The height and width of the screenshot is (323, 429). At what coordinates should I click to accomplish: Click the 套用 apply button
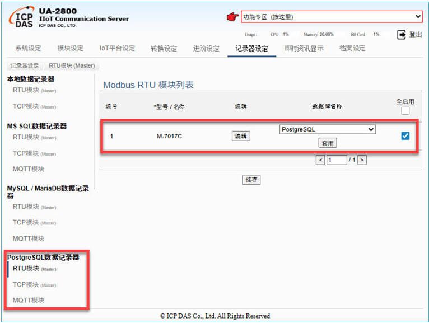coord(328,143)
